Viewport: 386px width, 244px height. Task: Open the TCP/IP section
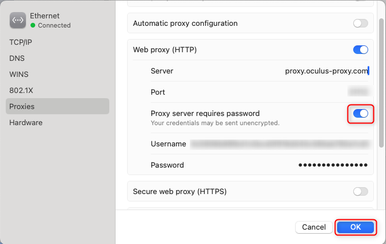20,42
